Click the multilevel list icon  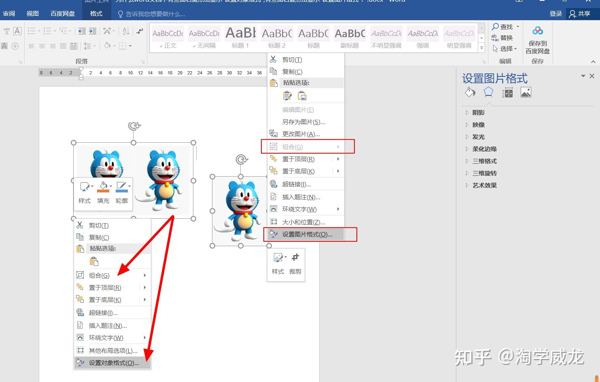[x=63, y=31]
